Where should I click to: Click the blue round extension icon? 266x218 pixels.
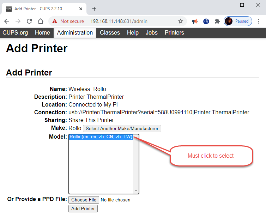coord(206,22)
